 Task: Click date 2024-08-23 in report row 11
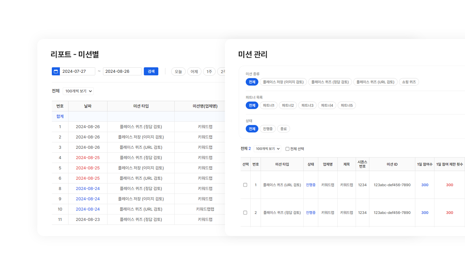tap(88, 220)
